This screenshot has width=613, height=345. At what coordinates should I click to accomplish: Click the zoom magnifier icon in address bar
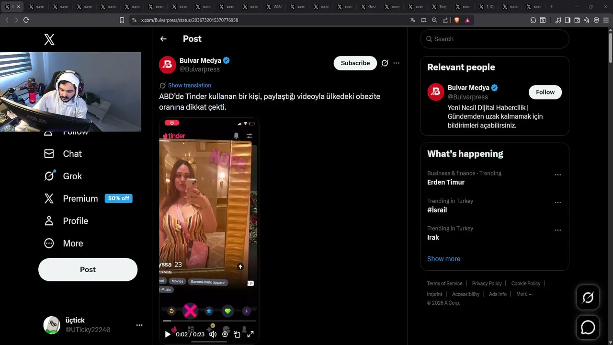[434, 20]
